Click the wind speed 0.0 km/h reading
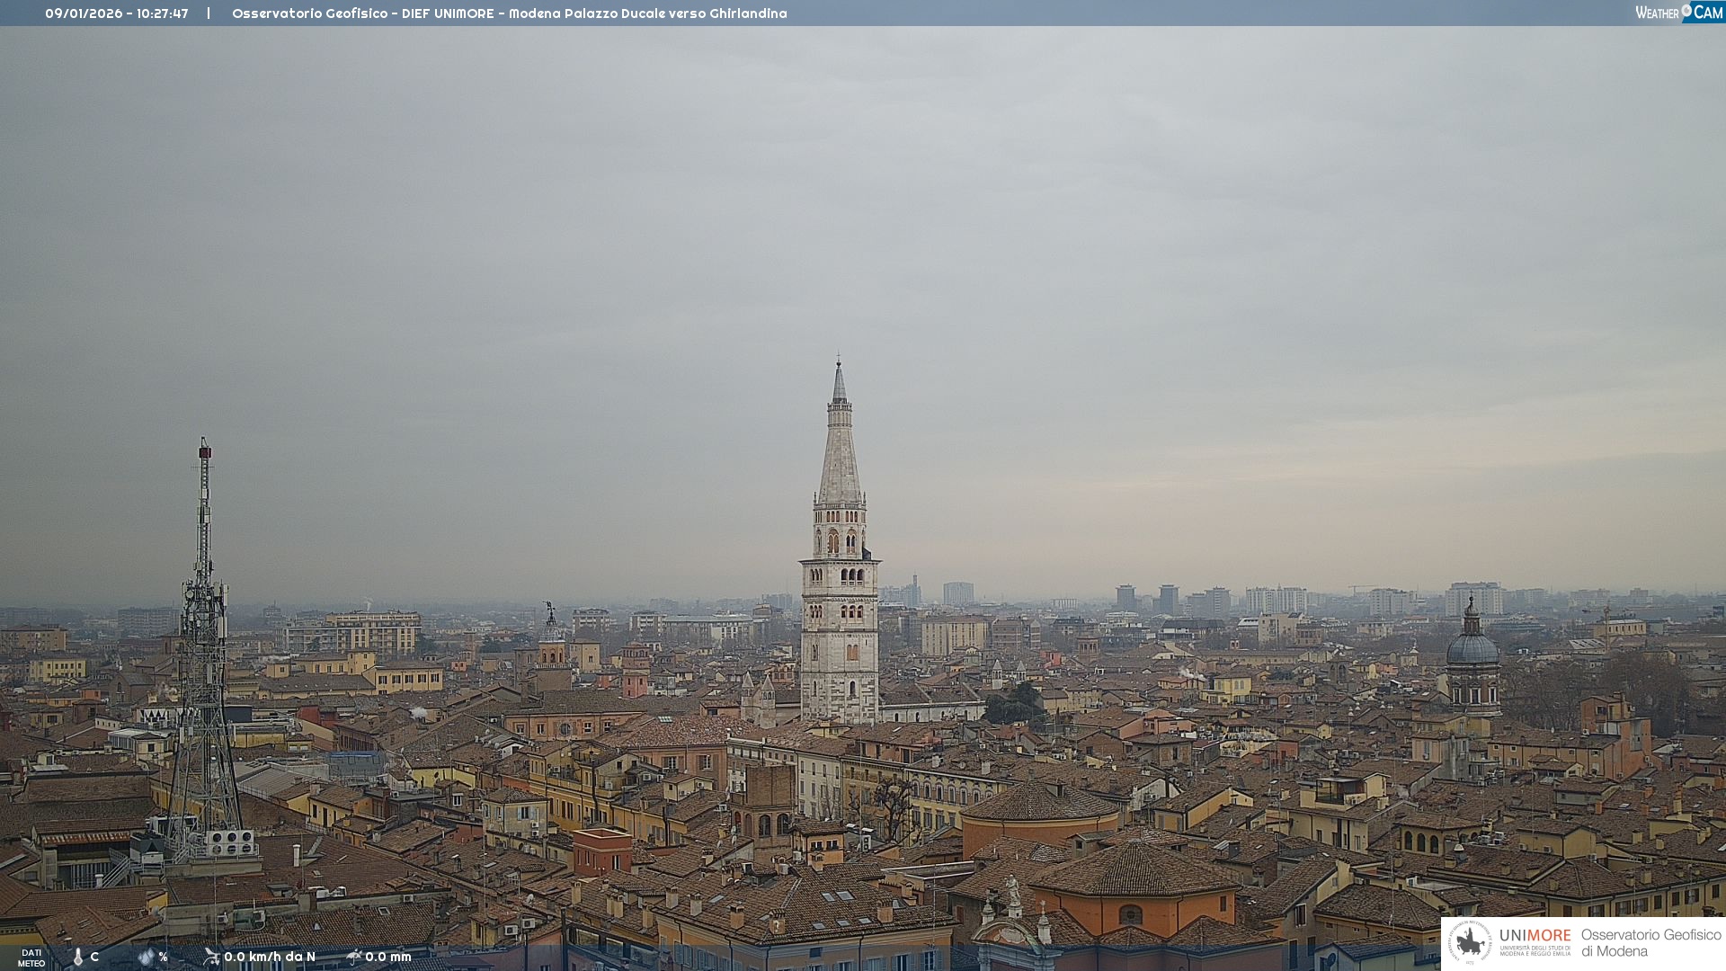 point(270,957)
